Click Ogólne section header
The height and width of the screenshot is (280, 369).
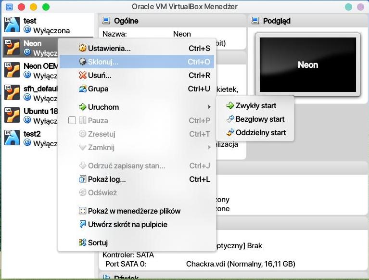pos(172,21)
